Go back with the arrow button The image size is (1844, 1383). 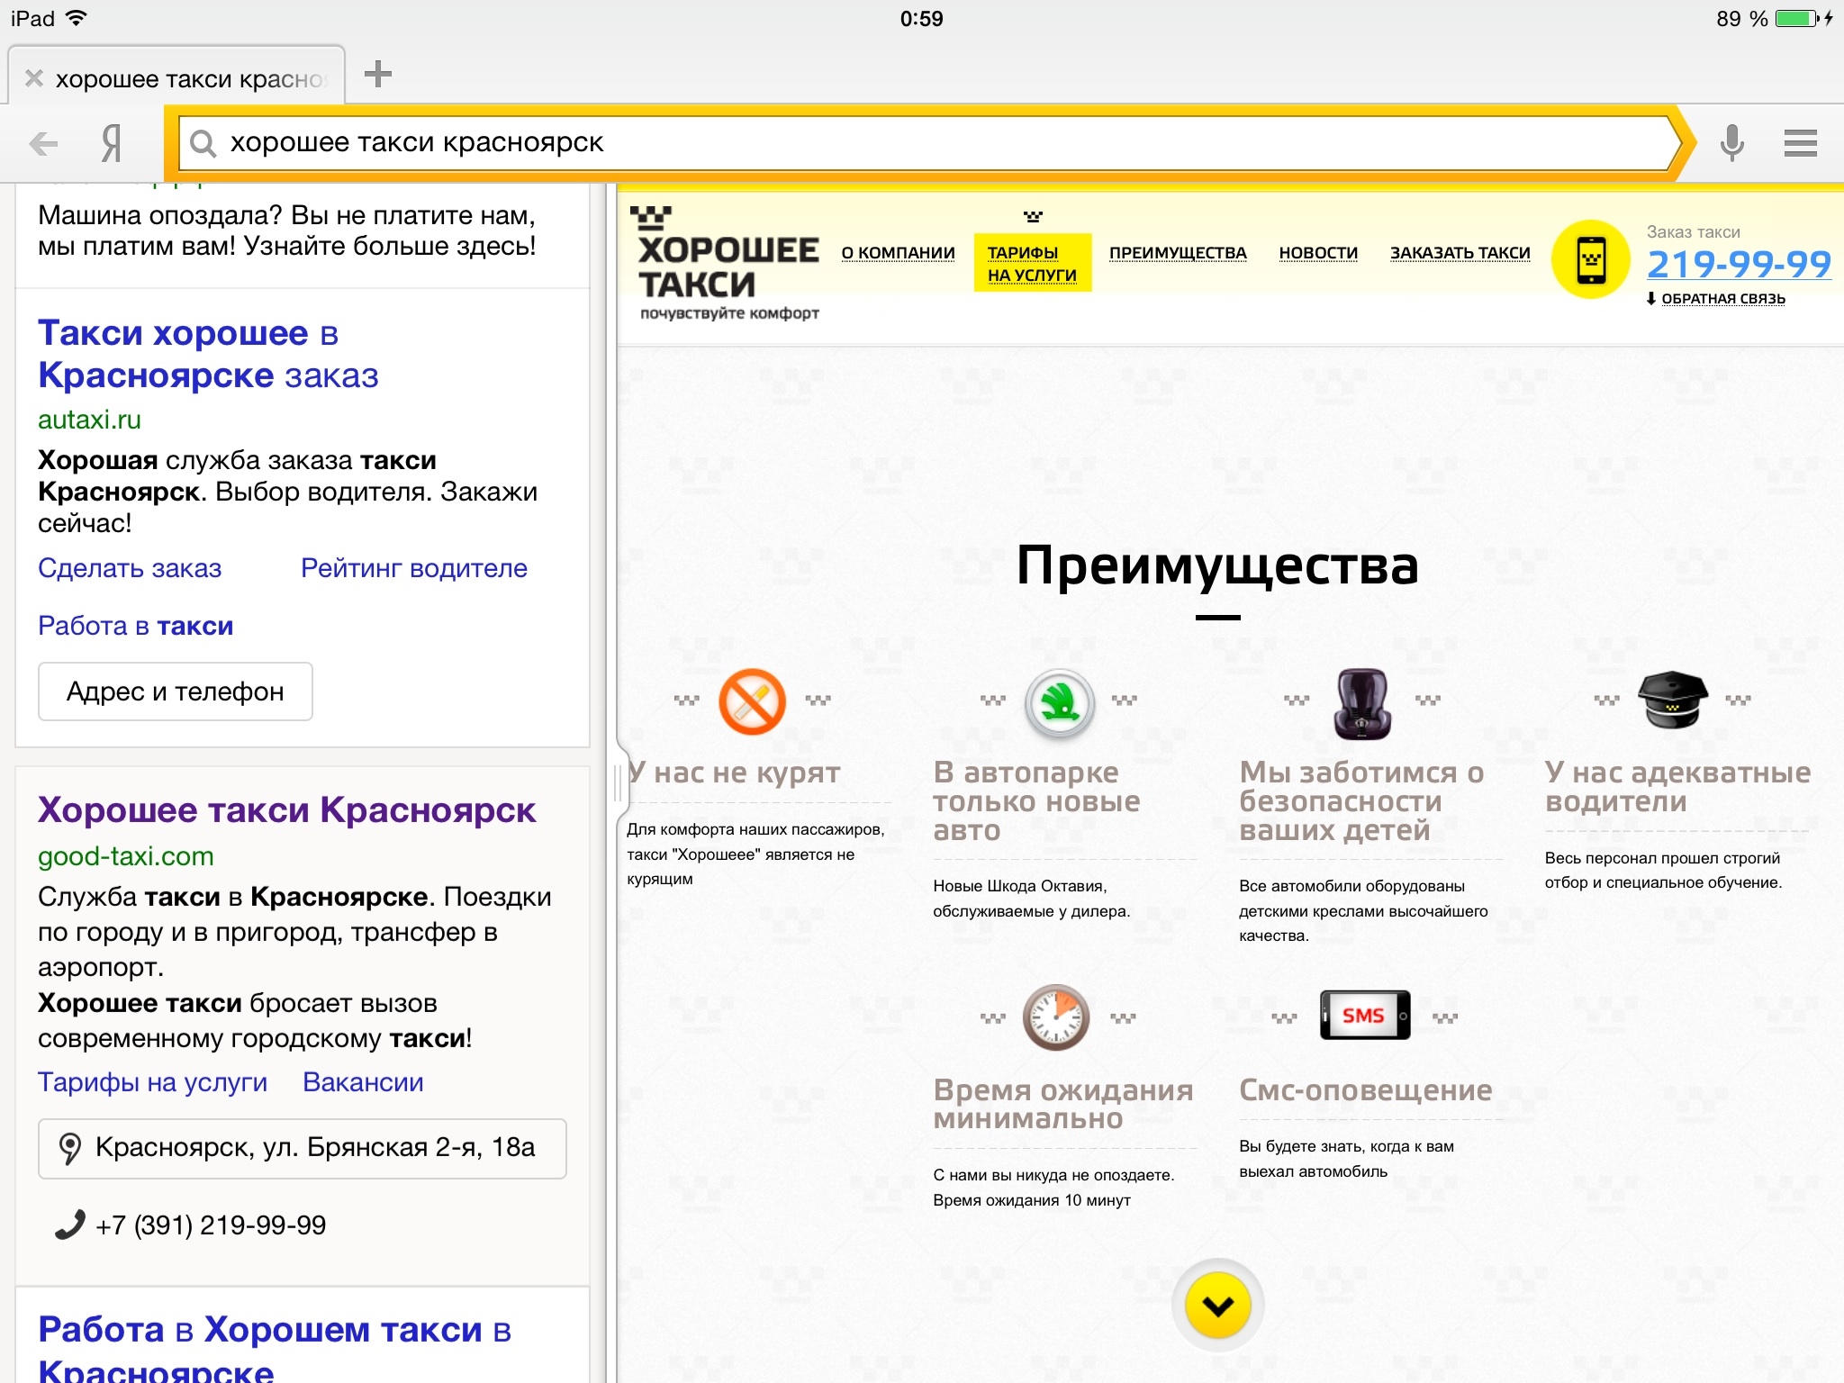(x=42, y=143)
